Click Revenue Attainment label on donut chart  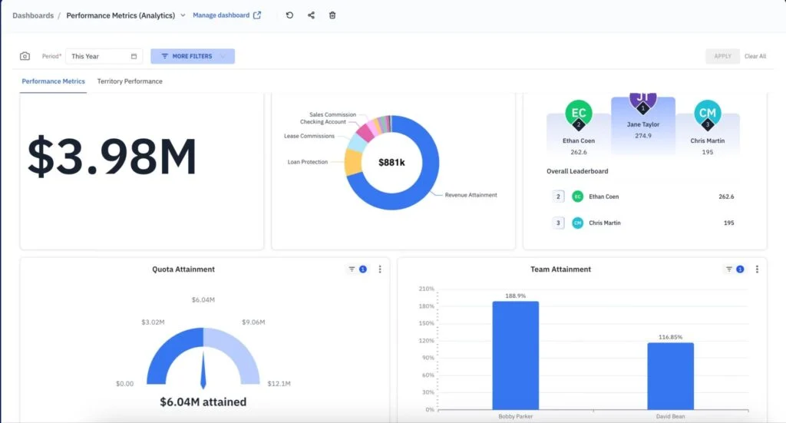(471, 195)
